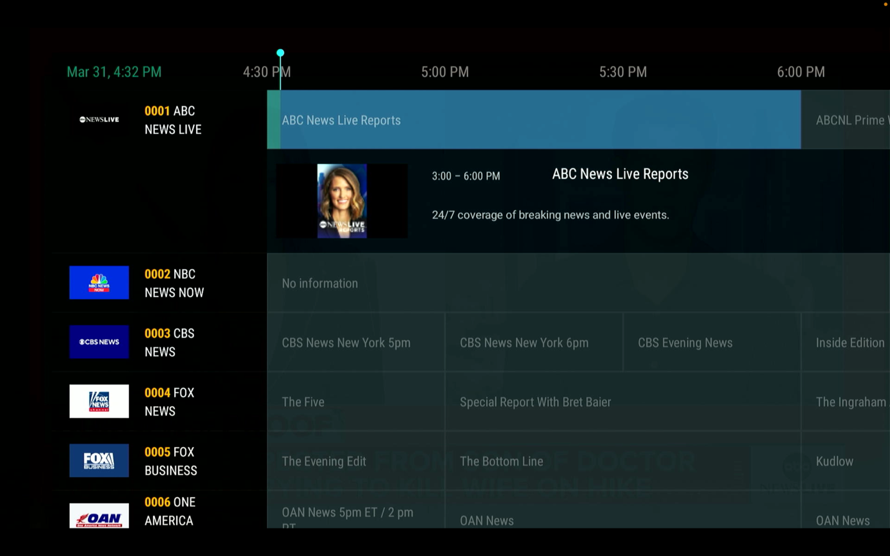
Task: Select OAN News 5pm ET program
Action: [356, 510]
